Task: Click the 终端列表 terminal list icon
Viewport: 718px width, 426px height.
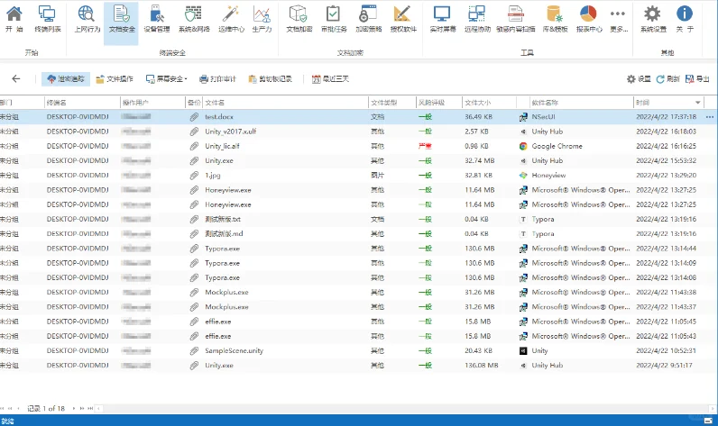Action: [47, 19]
